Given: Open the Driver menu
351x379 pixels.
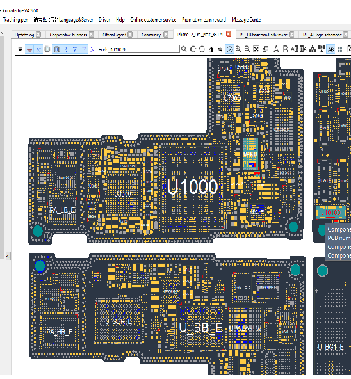Looking at the screenshot, I should point(104,20).
